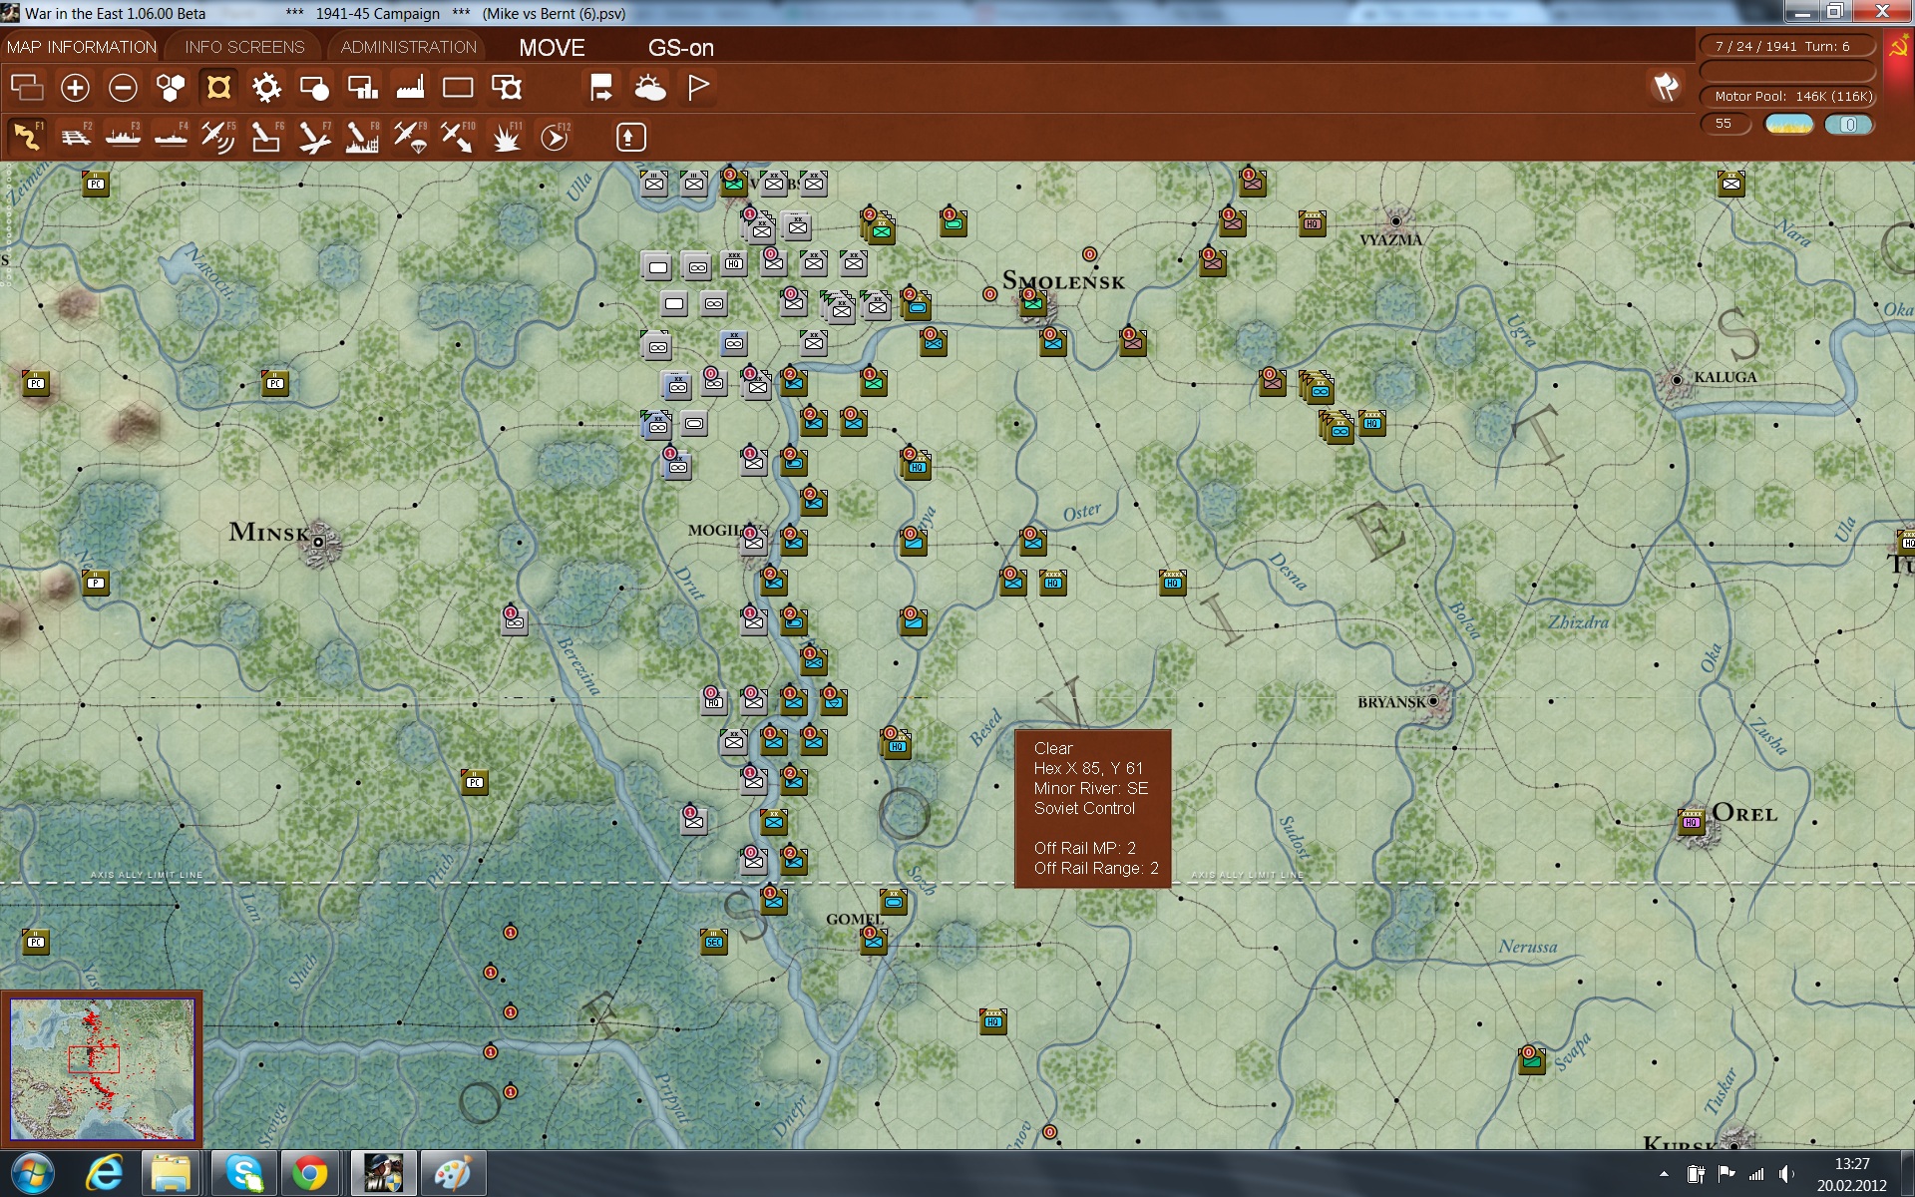Click the Bryansk city marker
The width and height of the screenshot is (1915, 1197).
coord(1434,701)
